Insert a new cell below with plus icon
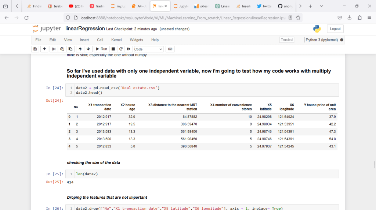This screenshot has width=376, height=210. [x=44, y=49]
